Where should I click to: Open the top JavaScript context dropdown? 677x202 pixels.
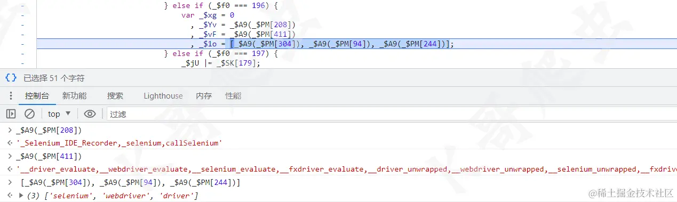[59, 114]
